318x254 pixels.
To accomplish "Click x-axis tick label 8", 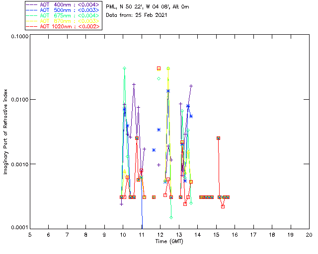I will pos(86,235).
